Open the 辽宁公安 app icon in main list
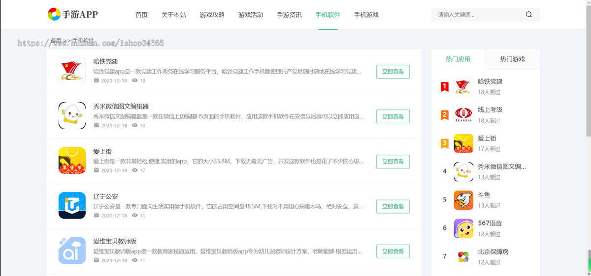591x276 pixels. pos(72,206)
